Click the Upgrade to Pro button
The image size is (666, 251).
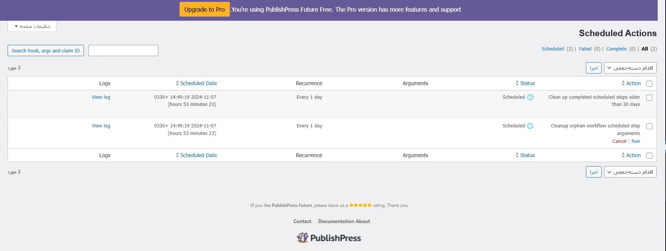[204, 10]
